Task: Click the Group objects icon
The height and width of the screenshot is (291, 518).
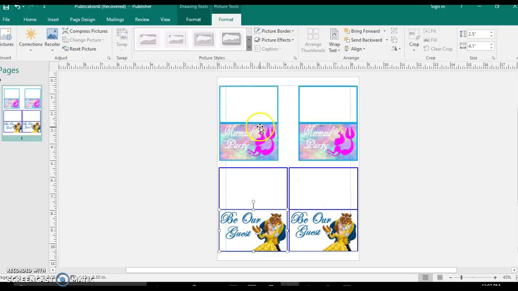Action: coord(395,31)
